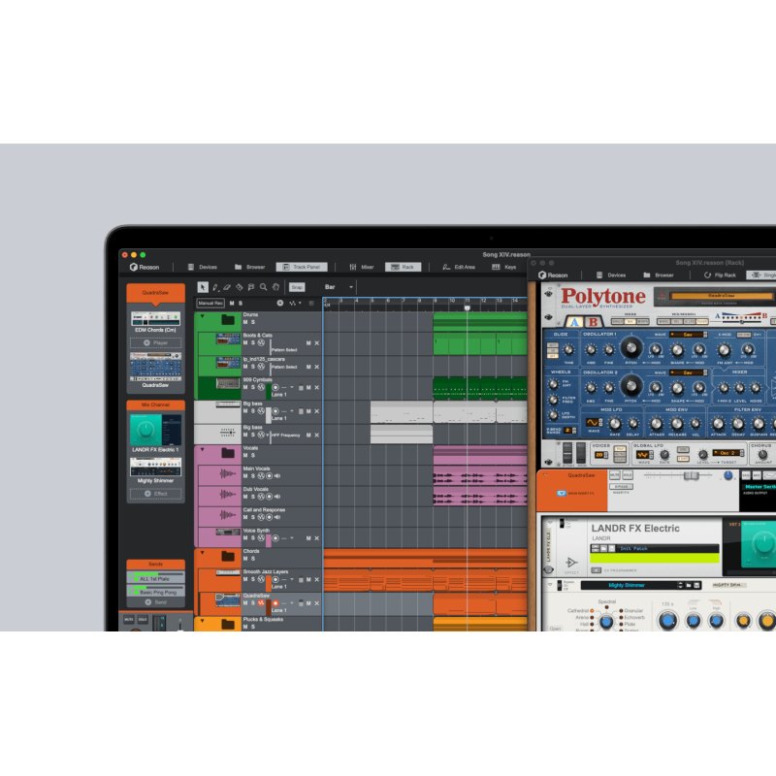776x776 pixels.
Task: Collapse the Vocals folder track
Action: click(x=203, y=449)
